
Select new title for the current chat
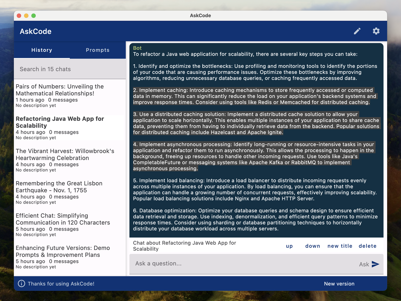(340, 246)
